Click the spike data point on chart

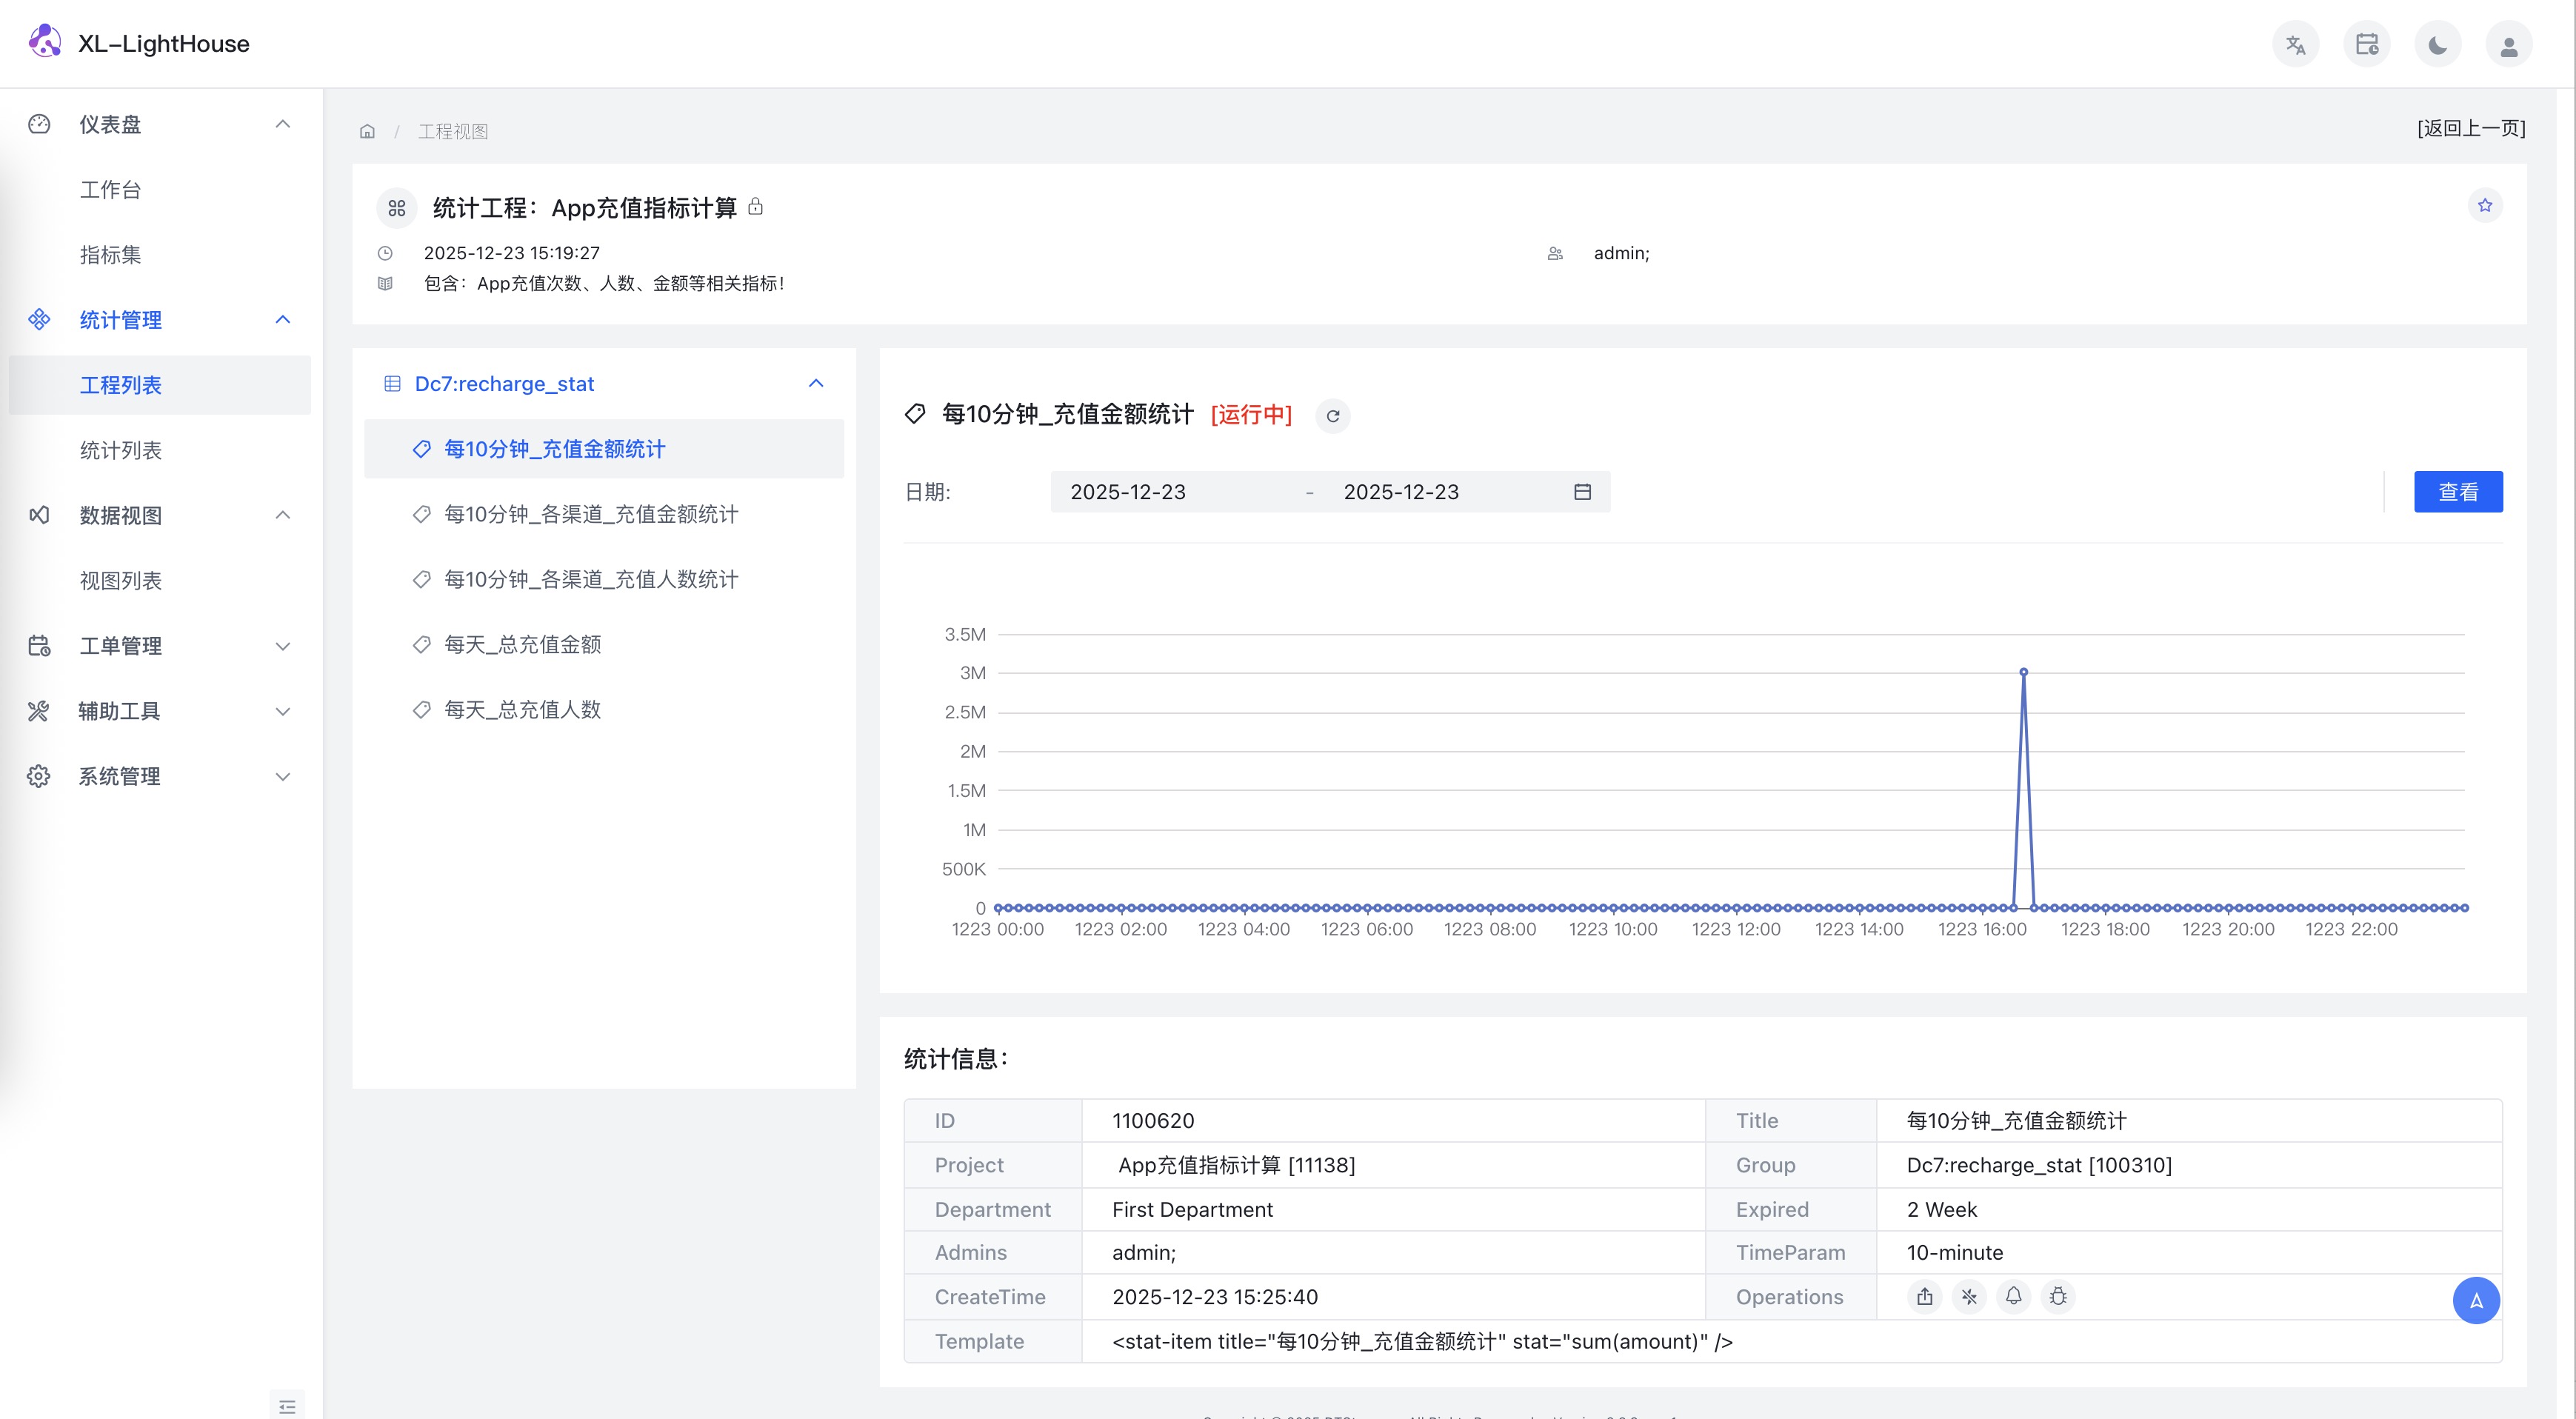(2023, 672)
